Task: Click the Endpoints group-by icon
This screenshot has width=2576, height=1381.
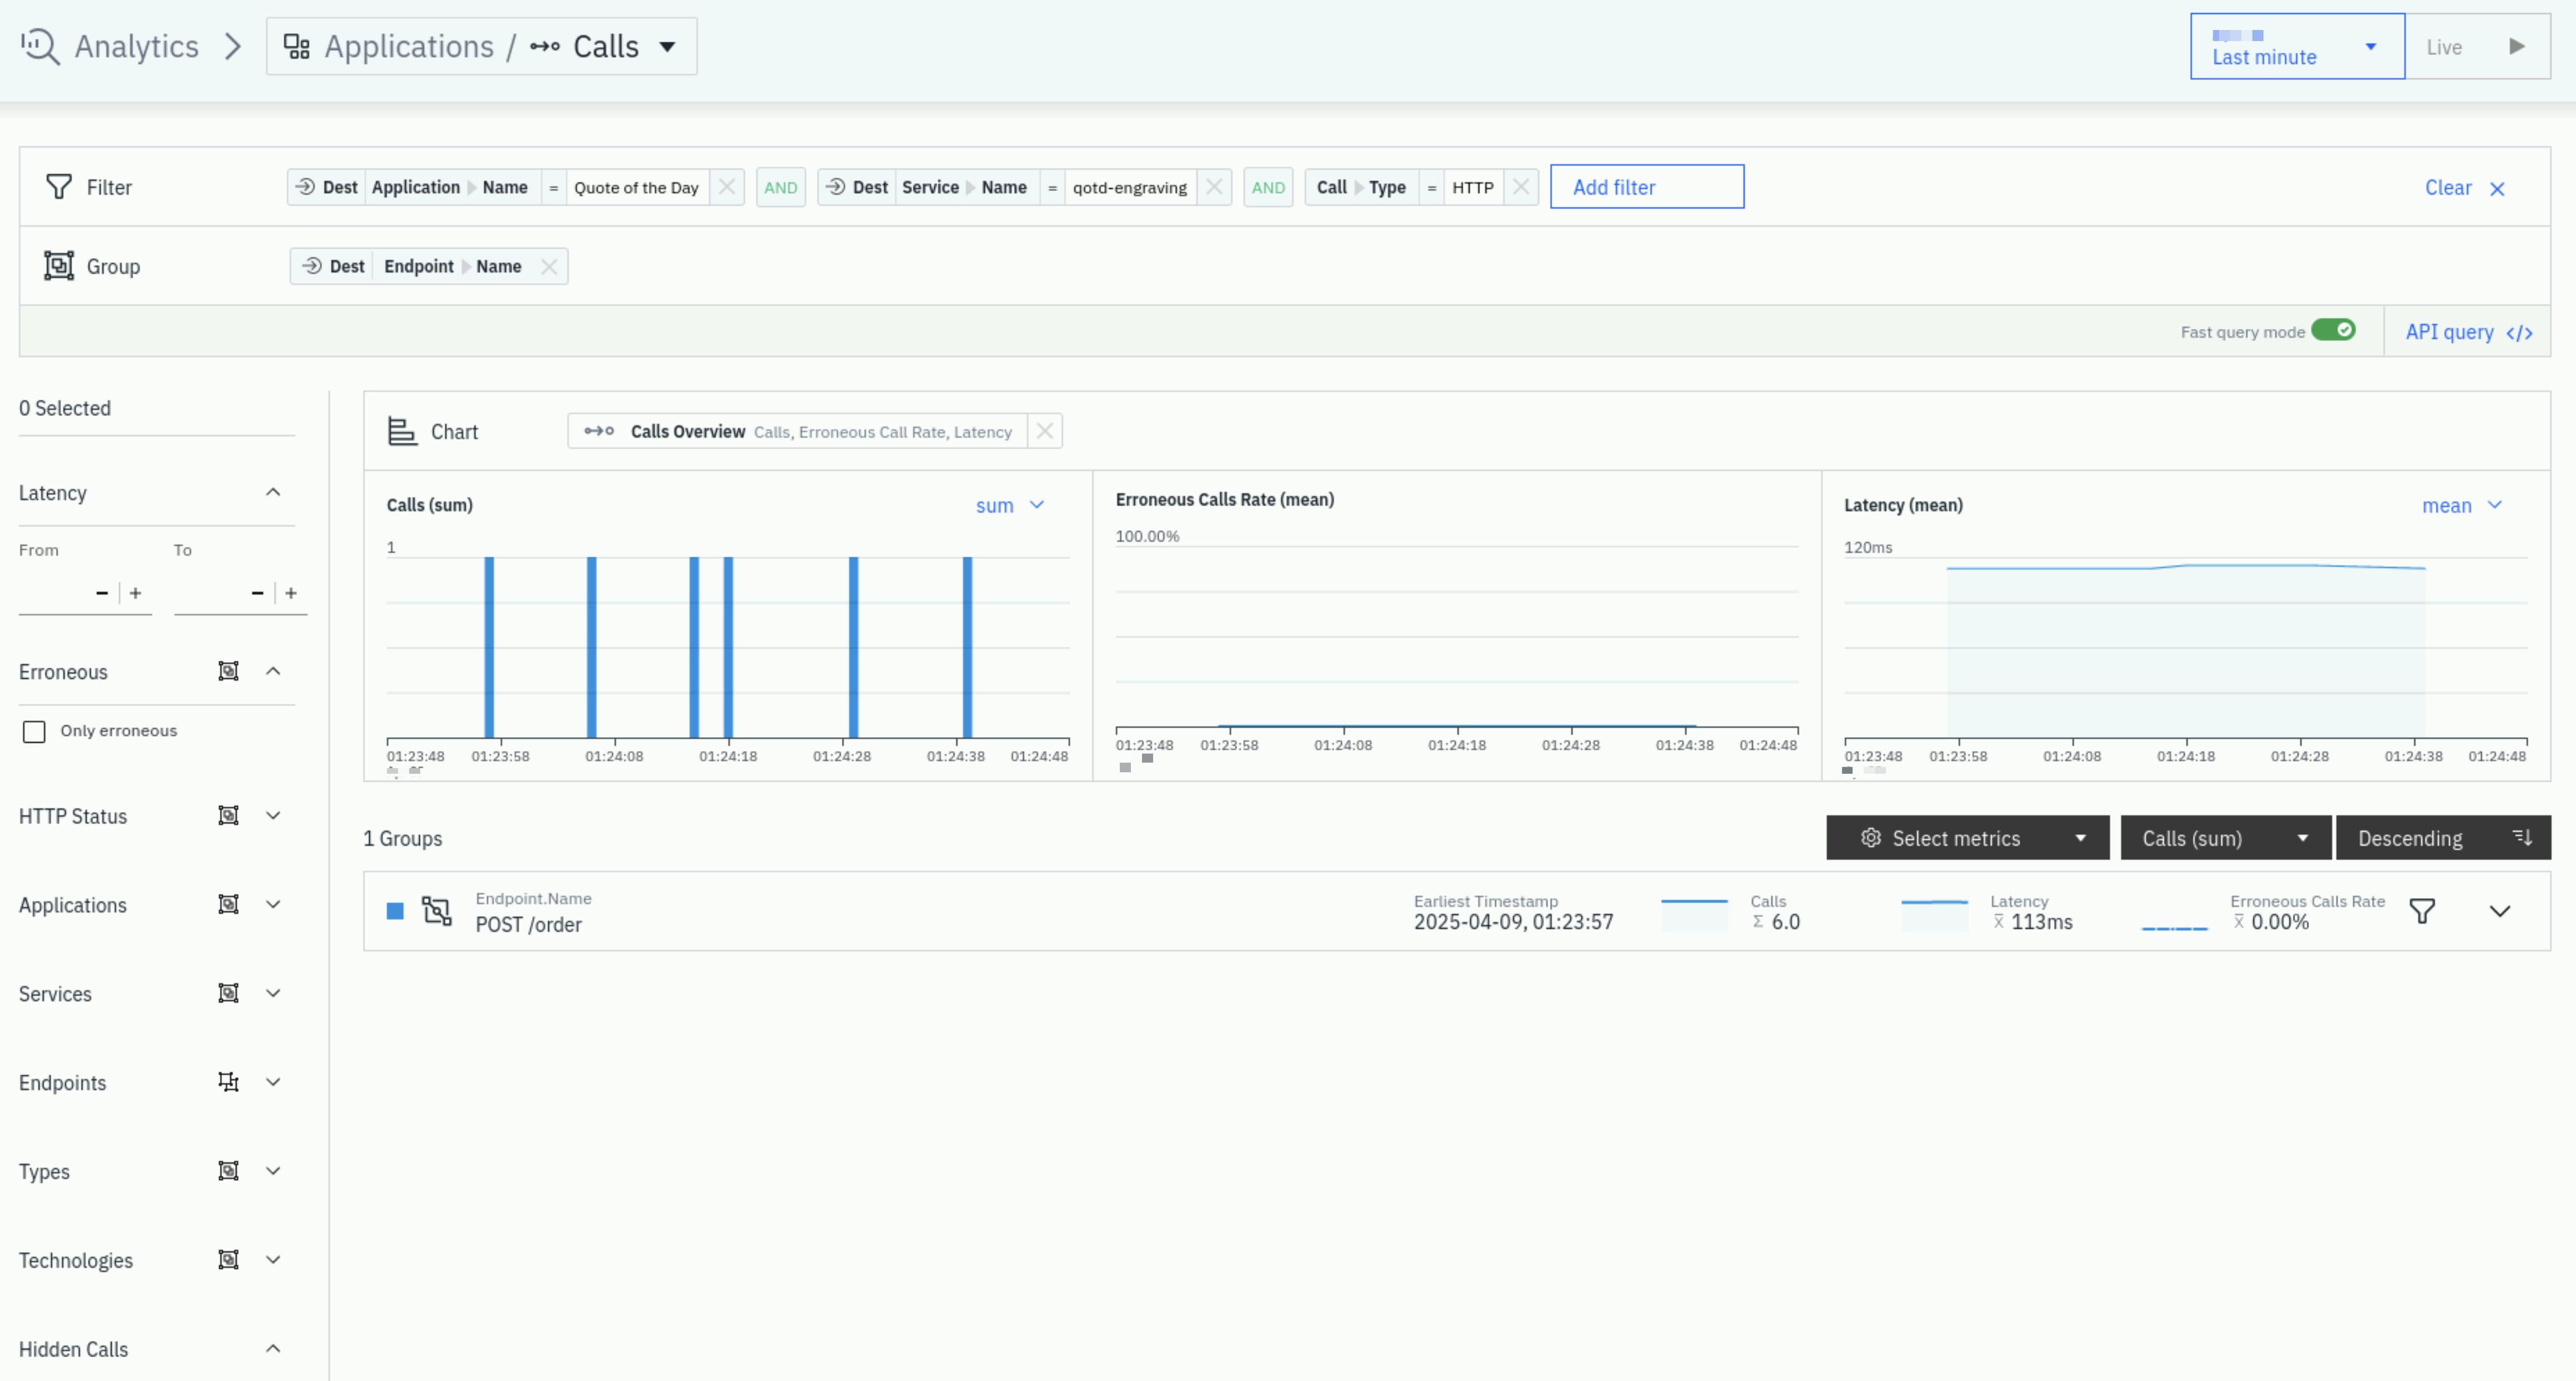Action: 228,1082
